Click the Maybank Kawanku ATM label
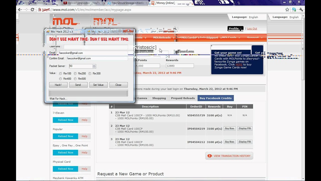 pos(68,178)
